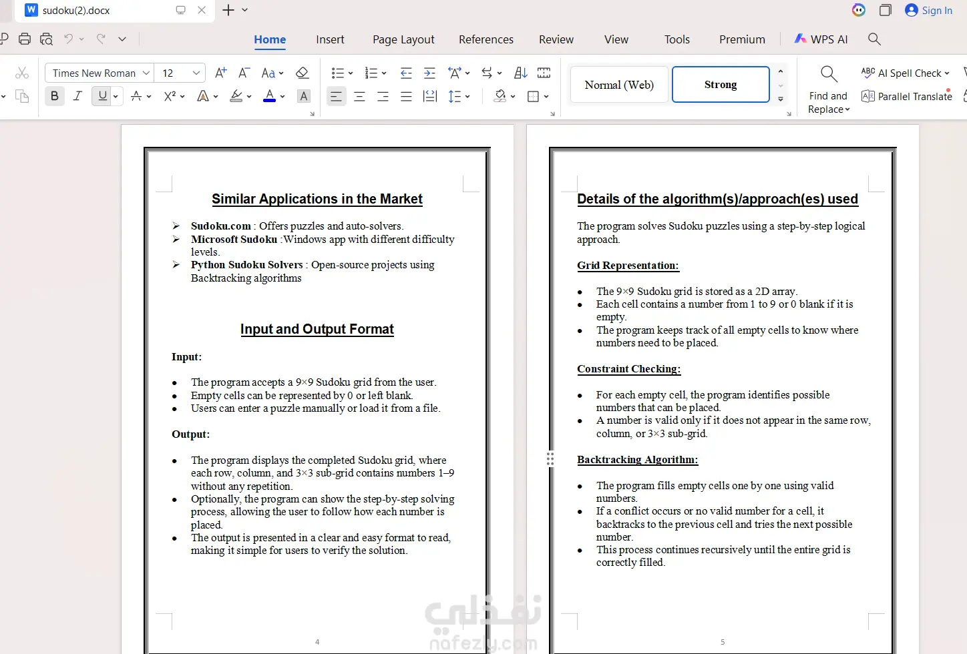Apply the Normal (Web) style
The width and height of the screenshot is (967, 654).
click(619, 85)
